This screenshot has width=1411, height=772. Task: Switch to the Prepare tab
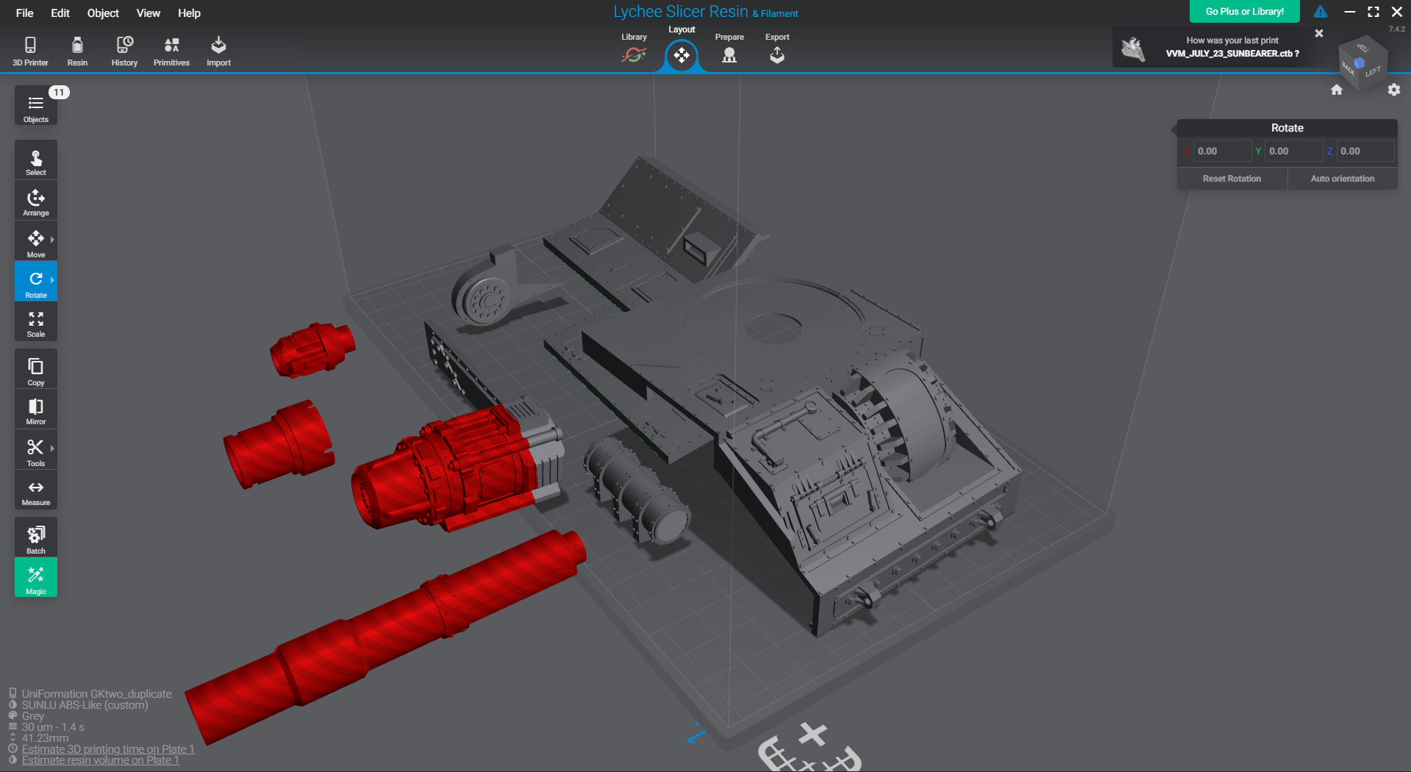[x=729, y=49]
